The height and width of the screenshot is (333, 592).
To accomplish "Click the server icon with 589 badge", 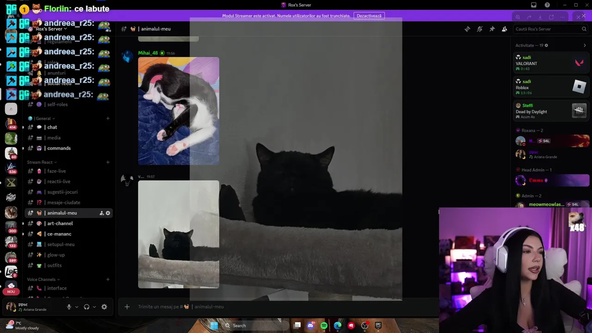I will click(11, 256).
